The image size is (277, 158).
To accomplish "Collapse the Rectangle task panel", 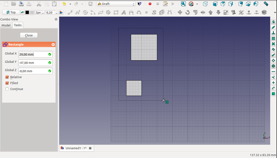I will [x=53, y=44].
